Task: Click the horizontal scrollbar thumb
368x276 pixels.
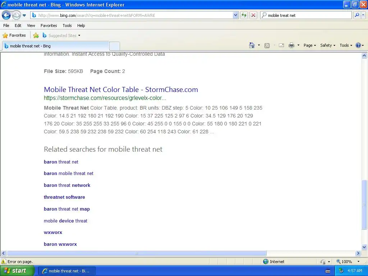Action: (x=137, y=253)
